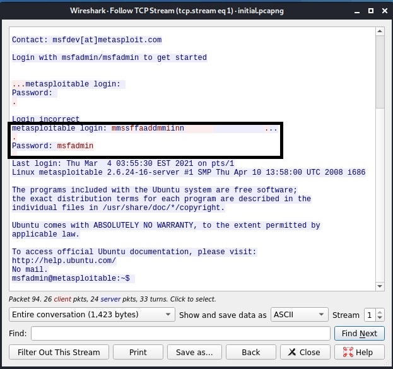Minimize the Wireshark stream window
The width and height of the screenshot is (393, 369).
click(357, 11)
